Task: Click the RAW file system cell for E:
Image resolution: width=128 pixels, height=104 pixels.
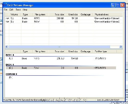Action: (x=37, y=22)
